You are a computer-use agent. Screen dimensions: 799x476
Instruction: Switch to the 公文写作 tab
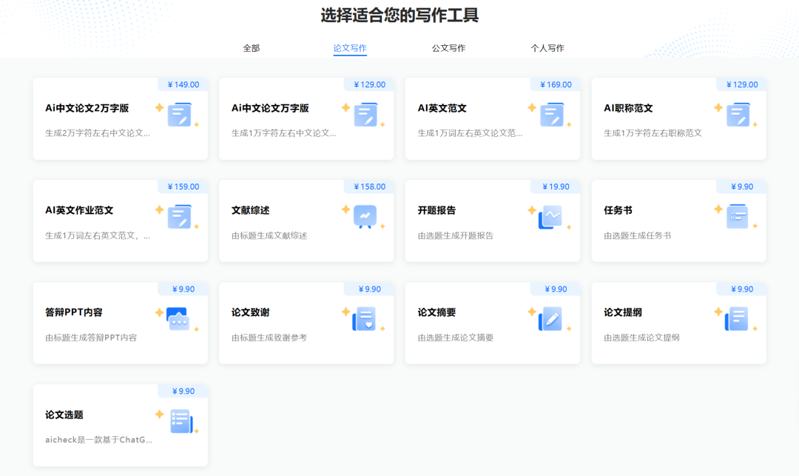[x=448, y=47]
